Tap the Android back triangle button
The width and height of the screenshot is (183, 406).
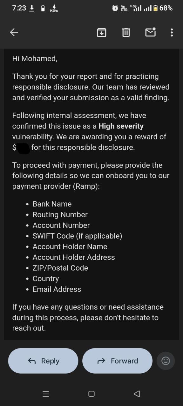click(137, 394)
